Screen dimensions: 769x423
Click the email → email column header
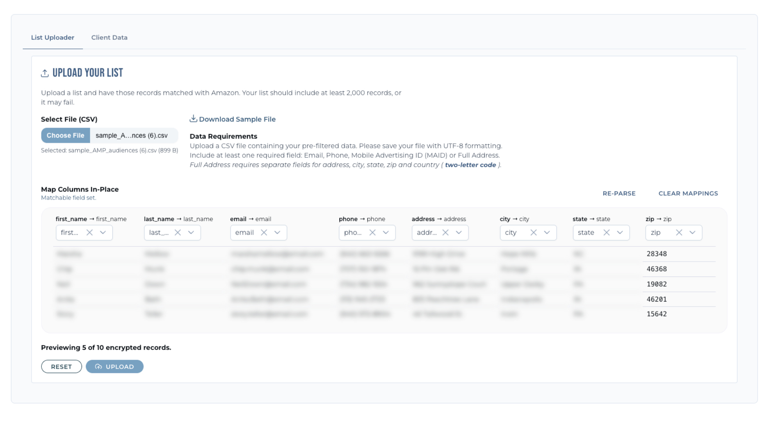point(251,219)
